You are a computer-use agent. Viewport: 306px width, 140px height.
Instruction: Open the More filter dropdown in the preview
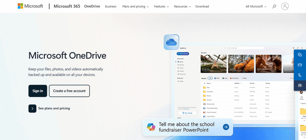pos(244,78)
